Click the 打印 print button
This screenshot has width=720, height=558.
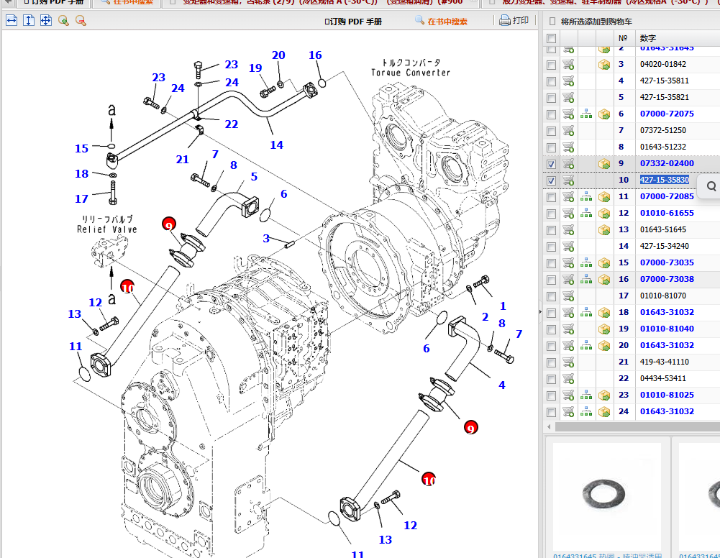tap(514, 21)
